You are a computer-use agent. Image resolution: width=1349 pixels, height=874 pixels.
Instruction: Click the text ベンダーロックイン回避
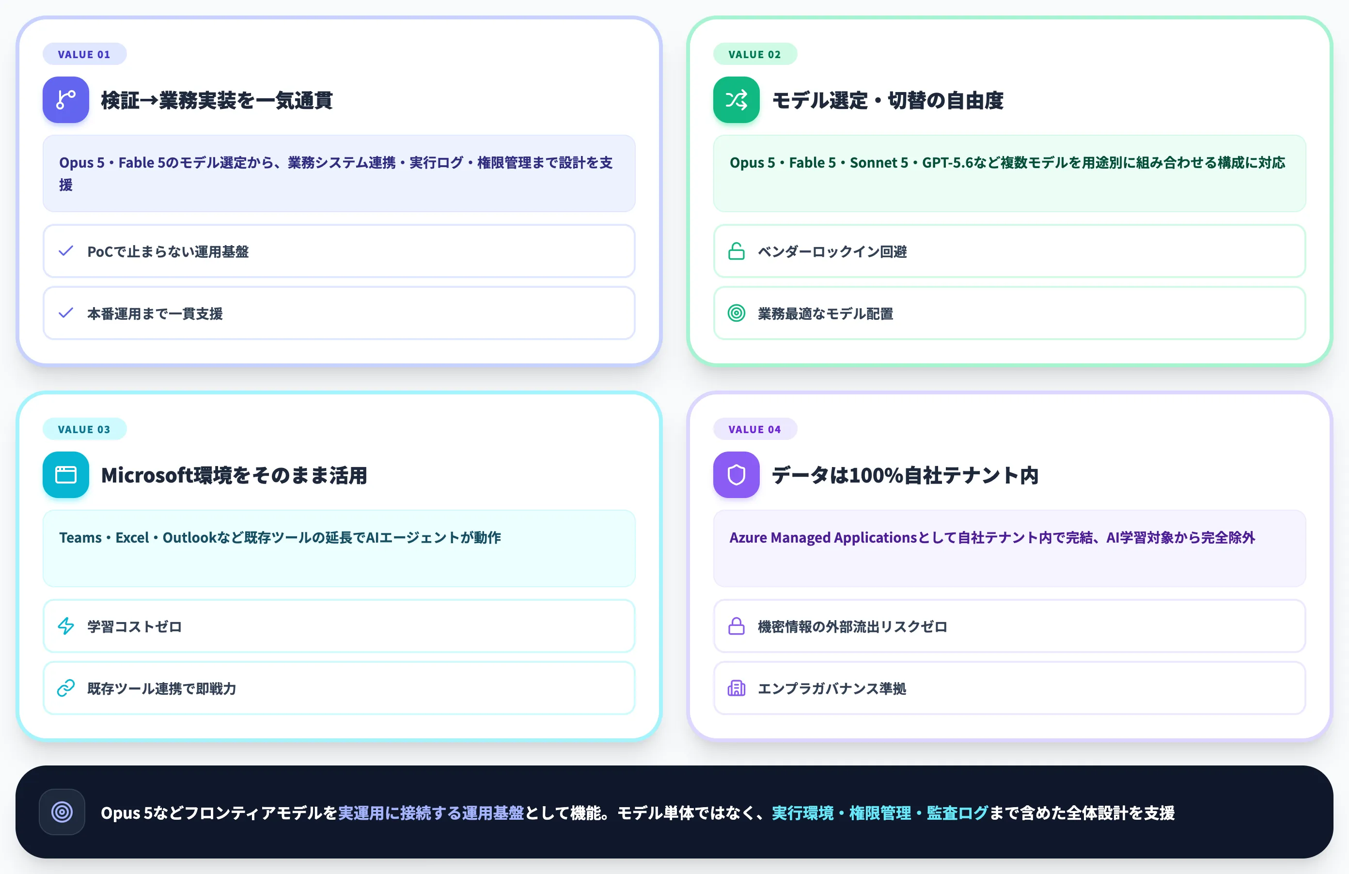pos(832,251)
